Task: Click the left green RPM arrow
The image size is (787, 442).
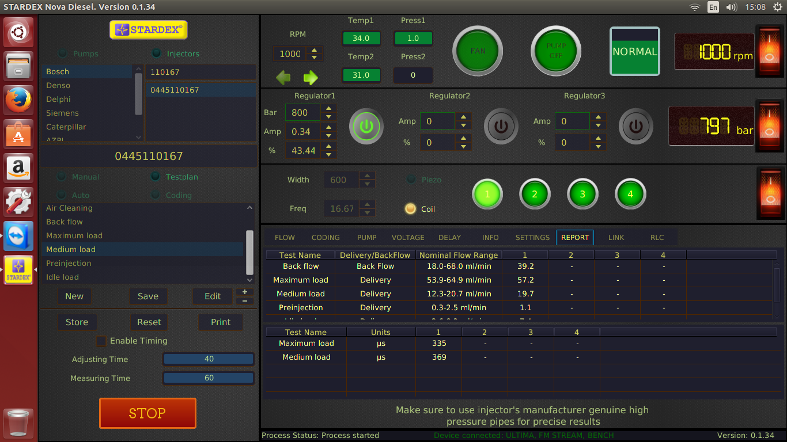Action: pyautogui.click(x=283, y=77)
